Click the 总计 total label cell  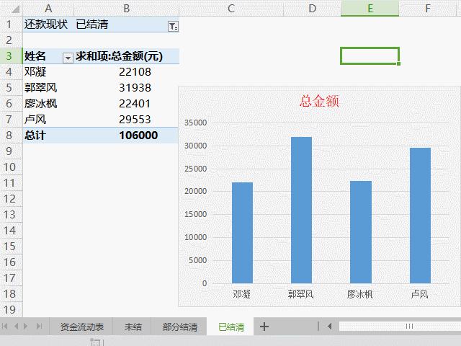[48, 136]
